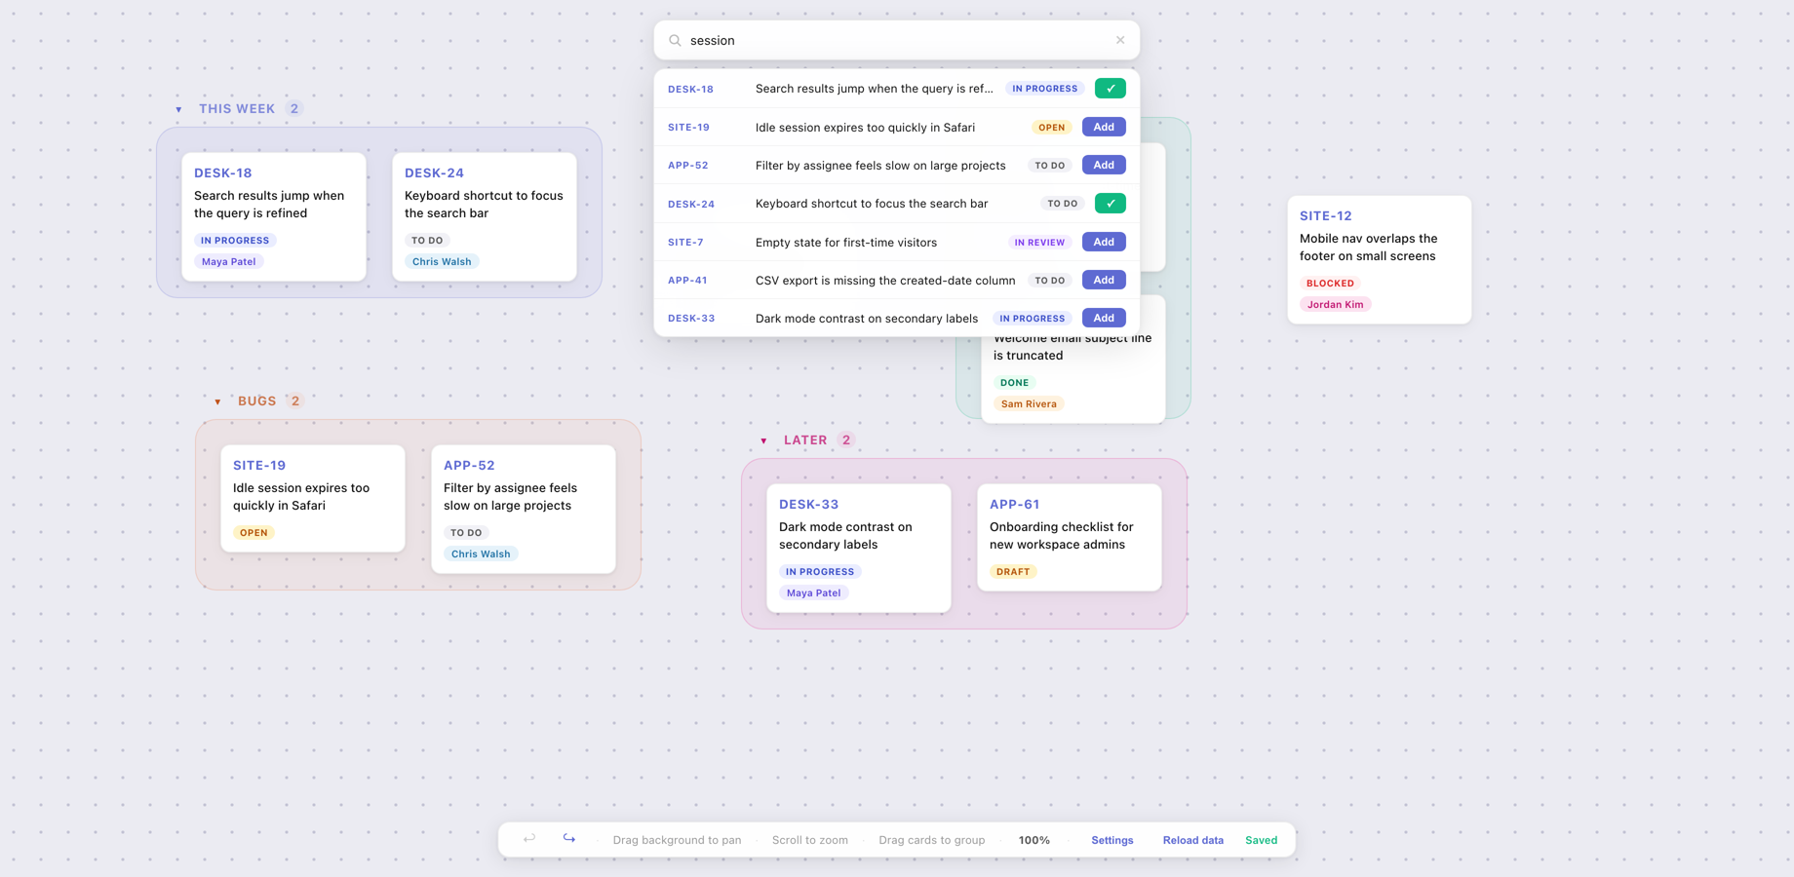1794x877 pixels.
Task: Open the DESK-33 card in Later
Action: click(x=859, y=548)
